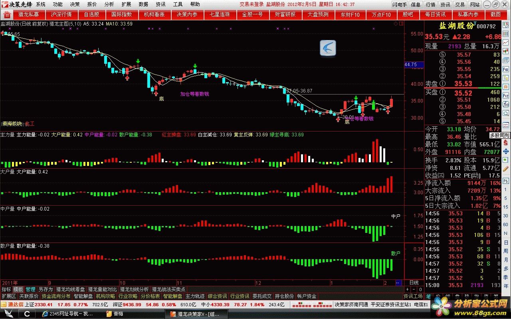Screen dimensions: 511x319
Task: Click the floating blue bird icon on chart
Action: tap(328, 48)
